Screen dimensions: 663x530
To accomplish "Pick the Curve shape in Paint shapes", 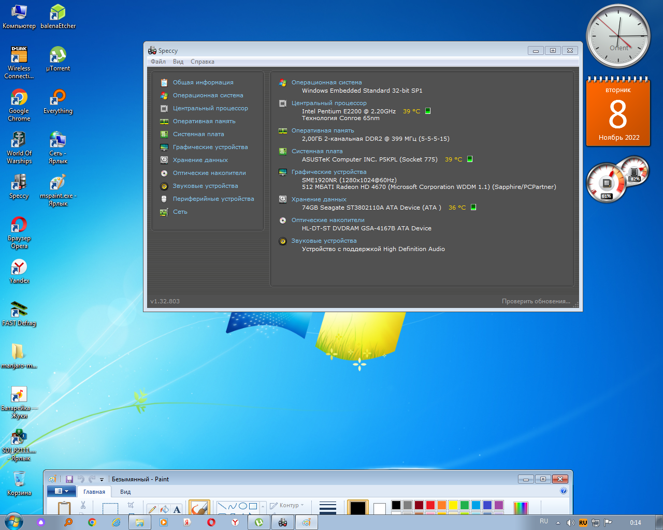I will pyautogui.click(x=233, y=506).
